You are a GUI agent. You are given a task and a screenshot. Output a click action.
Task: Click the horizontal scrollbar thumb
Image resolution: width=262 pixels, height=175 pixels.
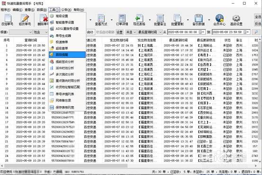point(66,166)
